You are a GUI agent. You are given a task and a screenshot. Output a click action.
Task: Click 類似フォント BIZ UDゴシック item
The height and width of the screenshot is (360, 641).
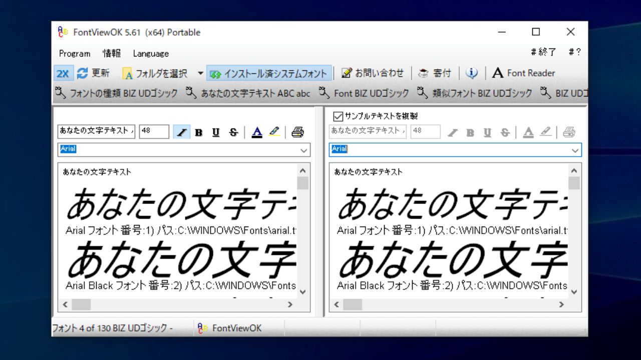click(x=475, y=93)
